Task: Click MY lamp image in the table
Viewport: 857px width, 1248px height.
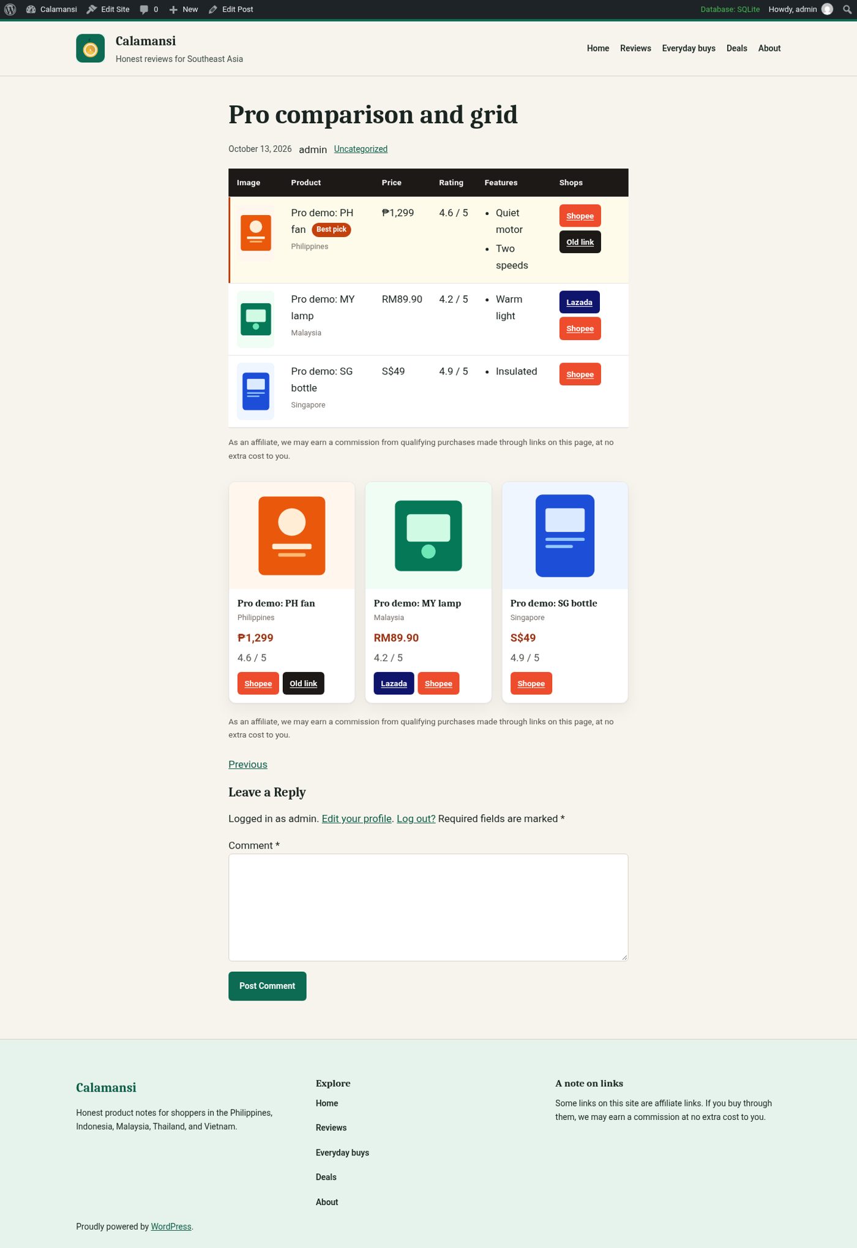Action: [256, 319]
